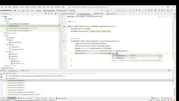Expand the drawable folder
Screen dimensions: 179x101
pos(5,38)
